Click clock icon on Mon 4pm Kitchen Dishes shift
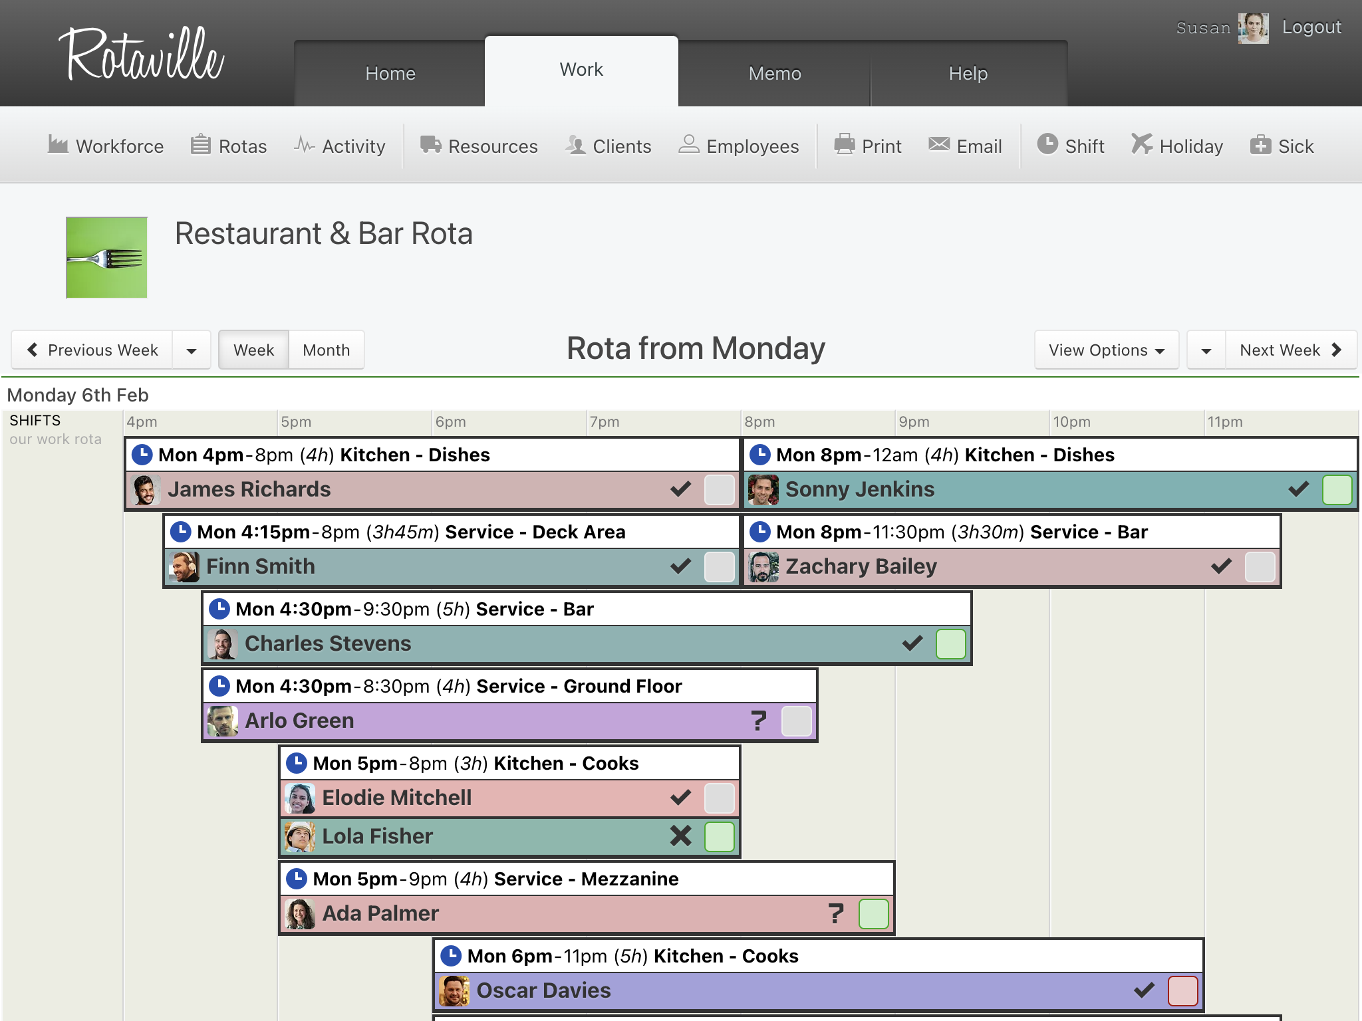 [142, 455]
